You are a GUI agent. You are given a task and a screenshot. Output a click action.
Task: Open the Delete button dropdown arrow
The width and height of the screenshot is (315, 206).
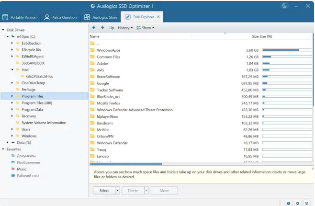146,190
